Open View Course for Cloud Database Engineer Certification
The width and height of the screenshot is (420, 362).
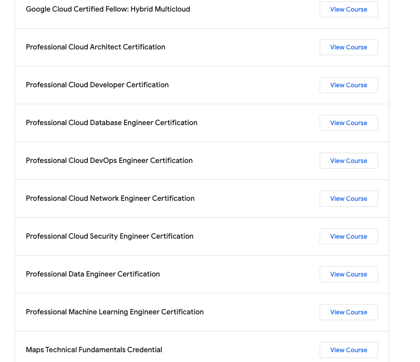click(x=349, y=123)
